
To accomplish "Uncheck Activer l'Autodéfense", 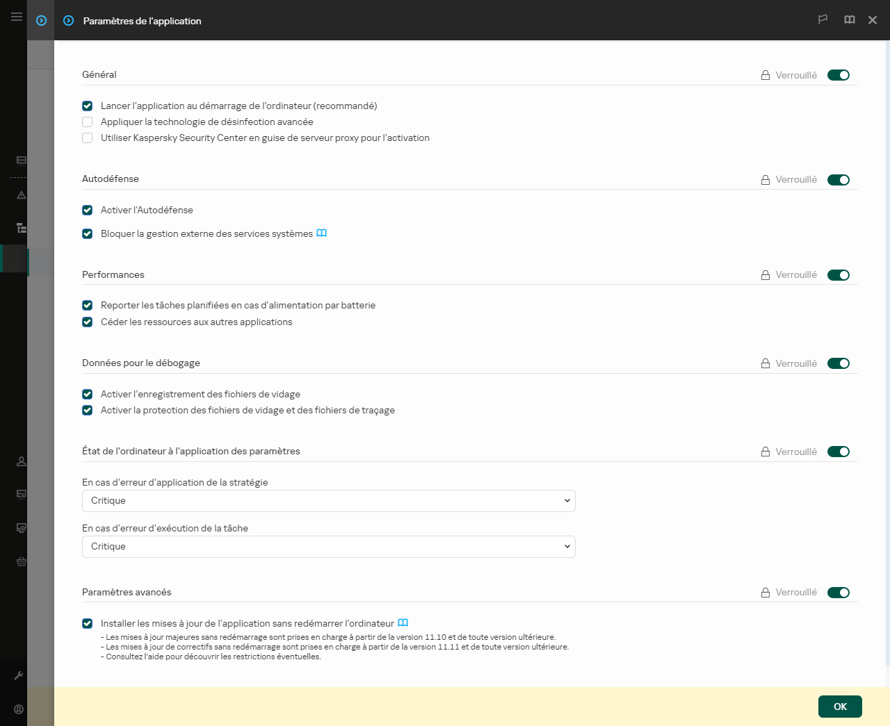I will (87, 210).
